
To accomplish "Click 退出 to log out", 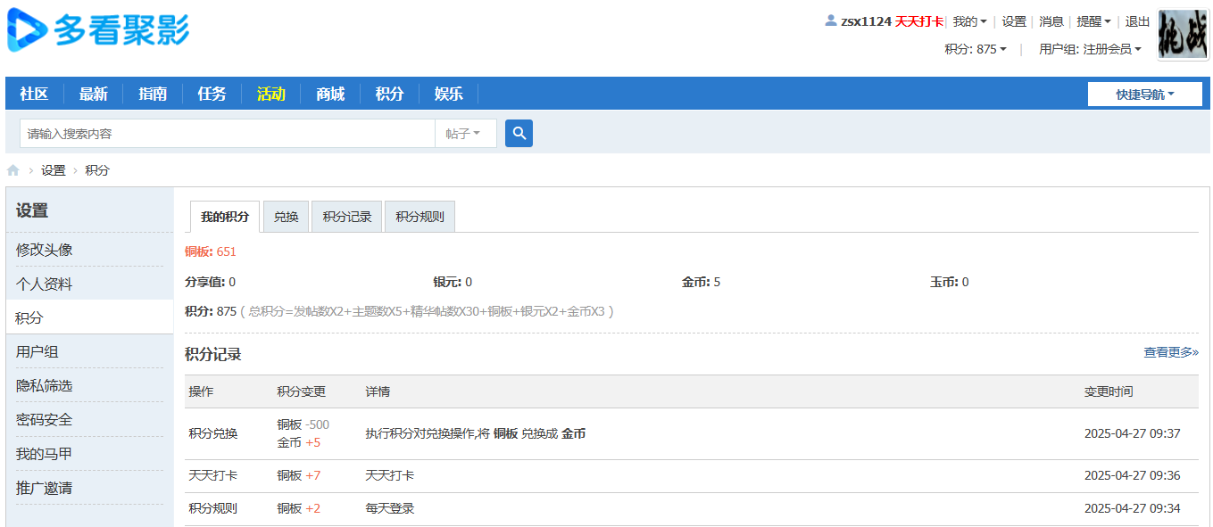I will (x=1138, y=21).
